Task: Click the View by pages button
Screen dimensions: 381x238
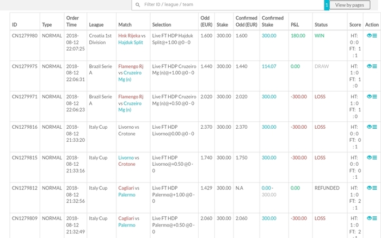Action: [x=349, y=5]
